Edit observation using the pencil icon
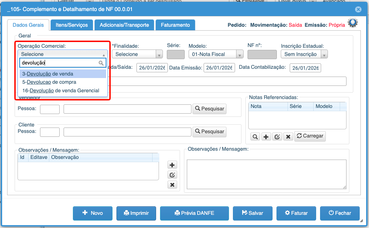This screenshot has height=228, width=369. [x=172, y=175]
